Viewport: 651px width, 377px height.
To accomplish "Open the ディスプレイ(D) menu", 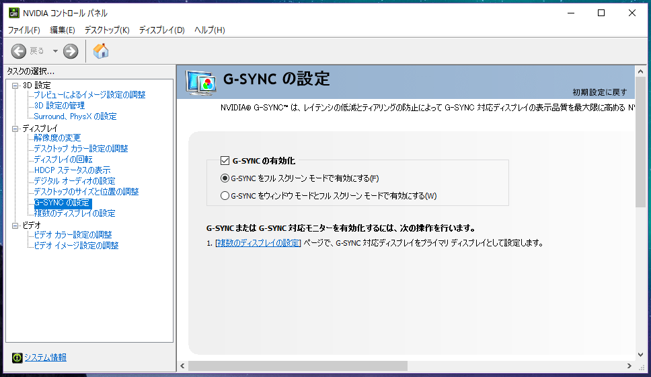I will [161, 30].
